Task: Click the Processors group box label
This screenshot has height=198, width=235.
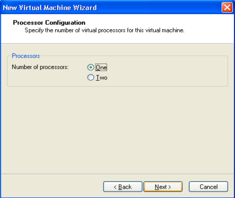Action: point(26,56)
